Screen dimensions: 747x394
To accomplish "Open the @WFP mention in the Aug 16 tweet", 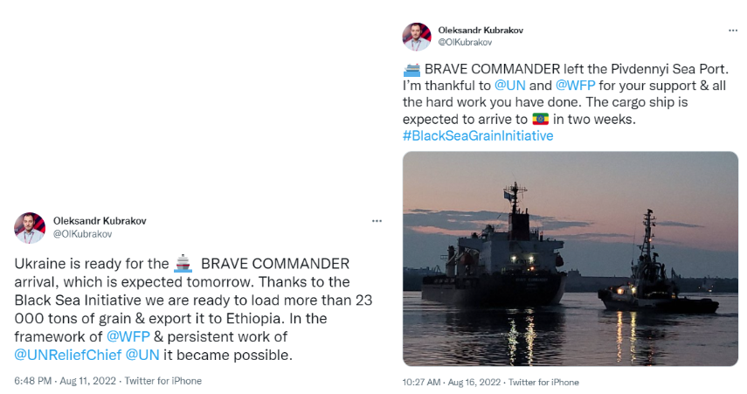I will tap(574, 86).
